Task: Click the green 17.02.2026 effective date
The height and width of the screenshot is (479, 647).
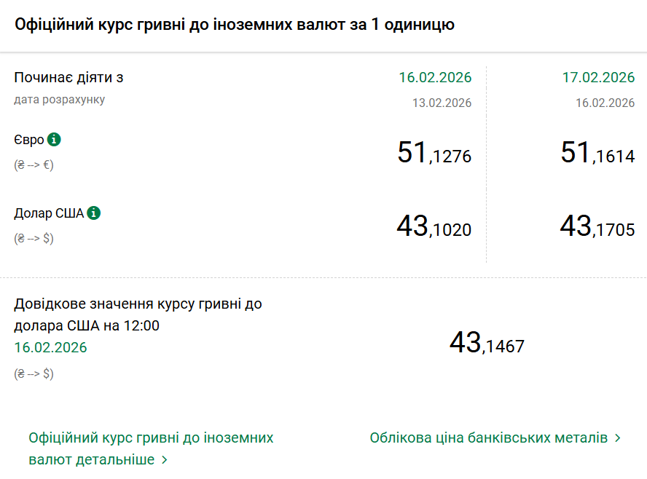Action: click(598, 77)
